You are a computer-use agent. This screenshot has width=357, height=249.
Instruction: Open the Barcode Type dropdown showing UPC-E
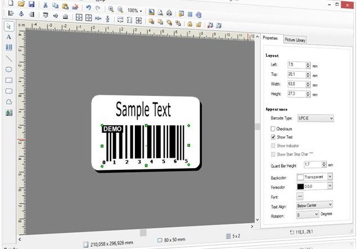315,118
